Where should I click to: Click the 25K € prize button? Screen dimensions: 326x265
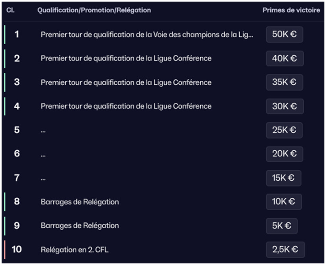point(284,130)
